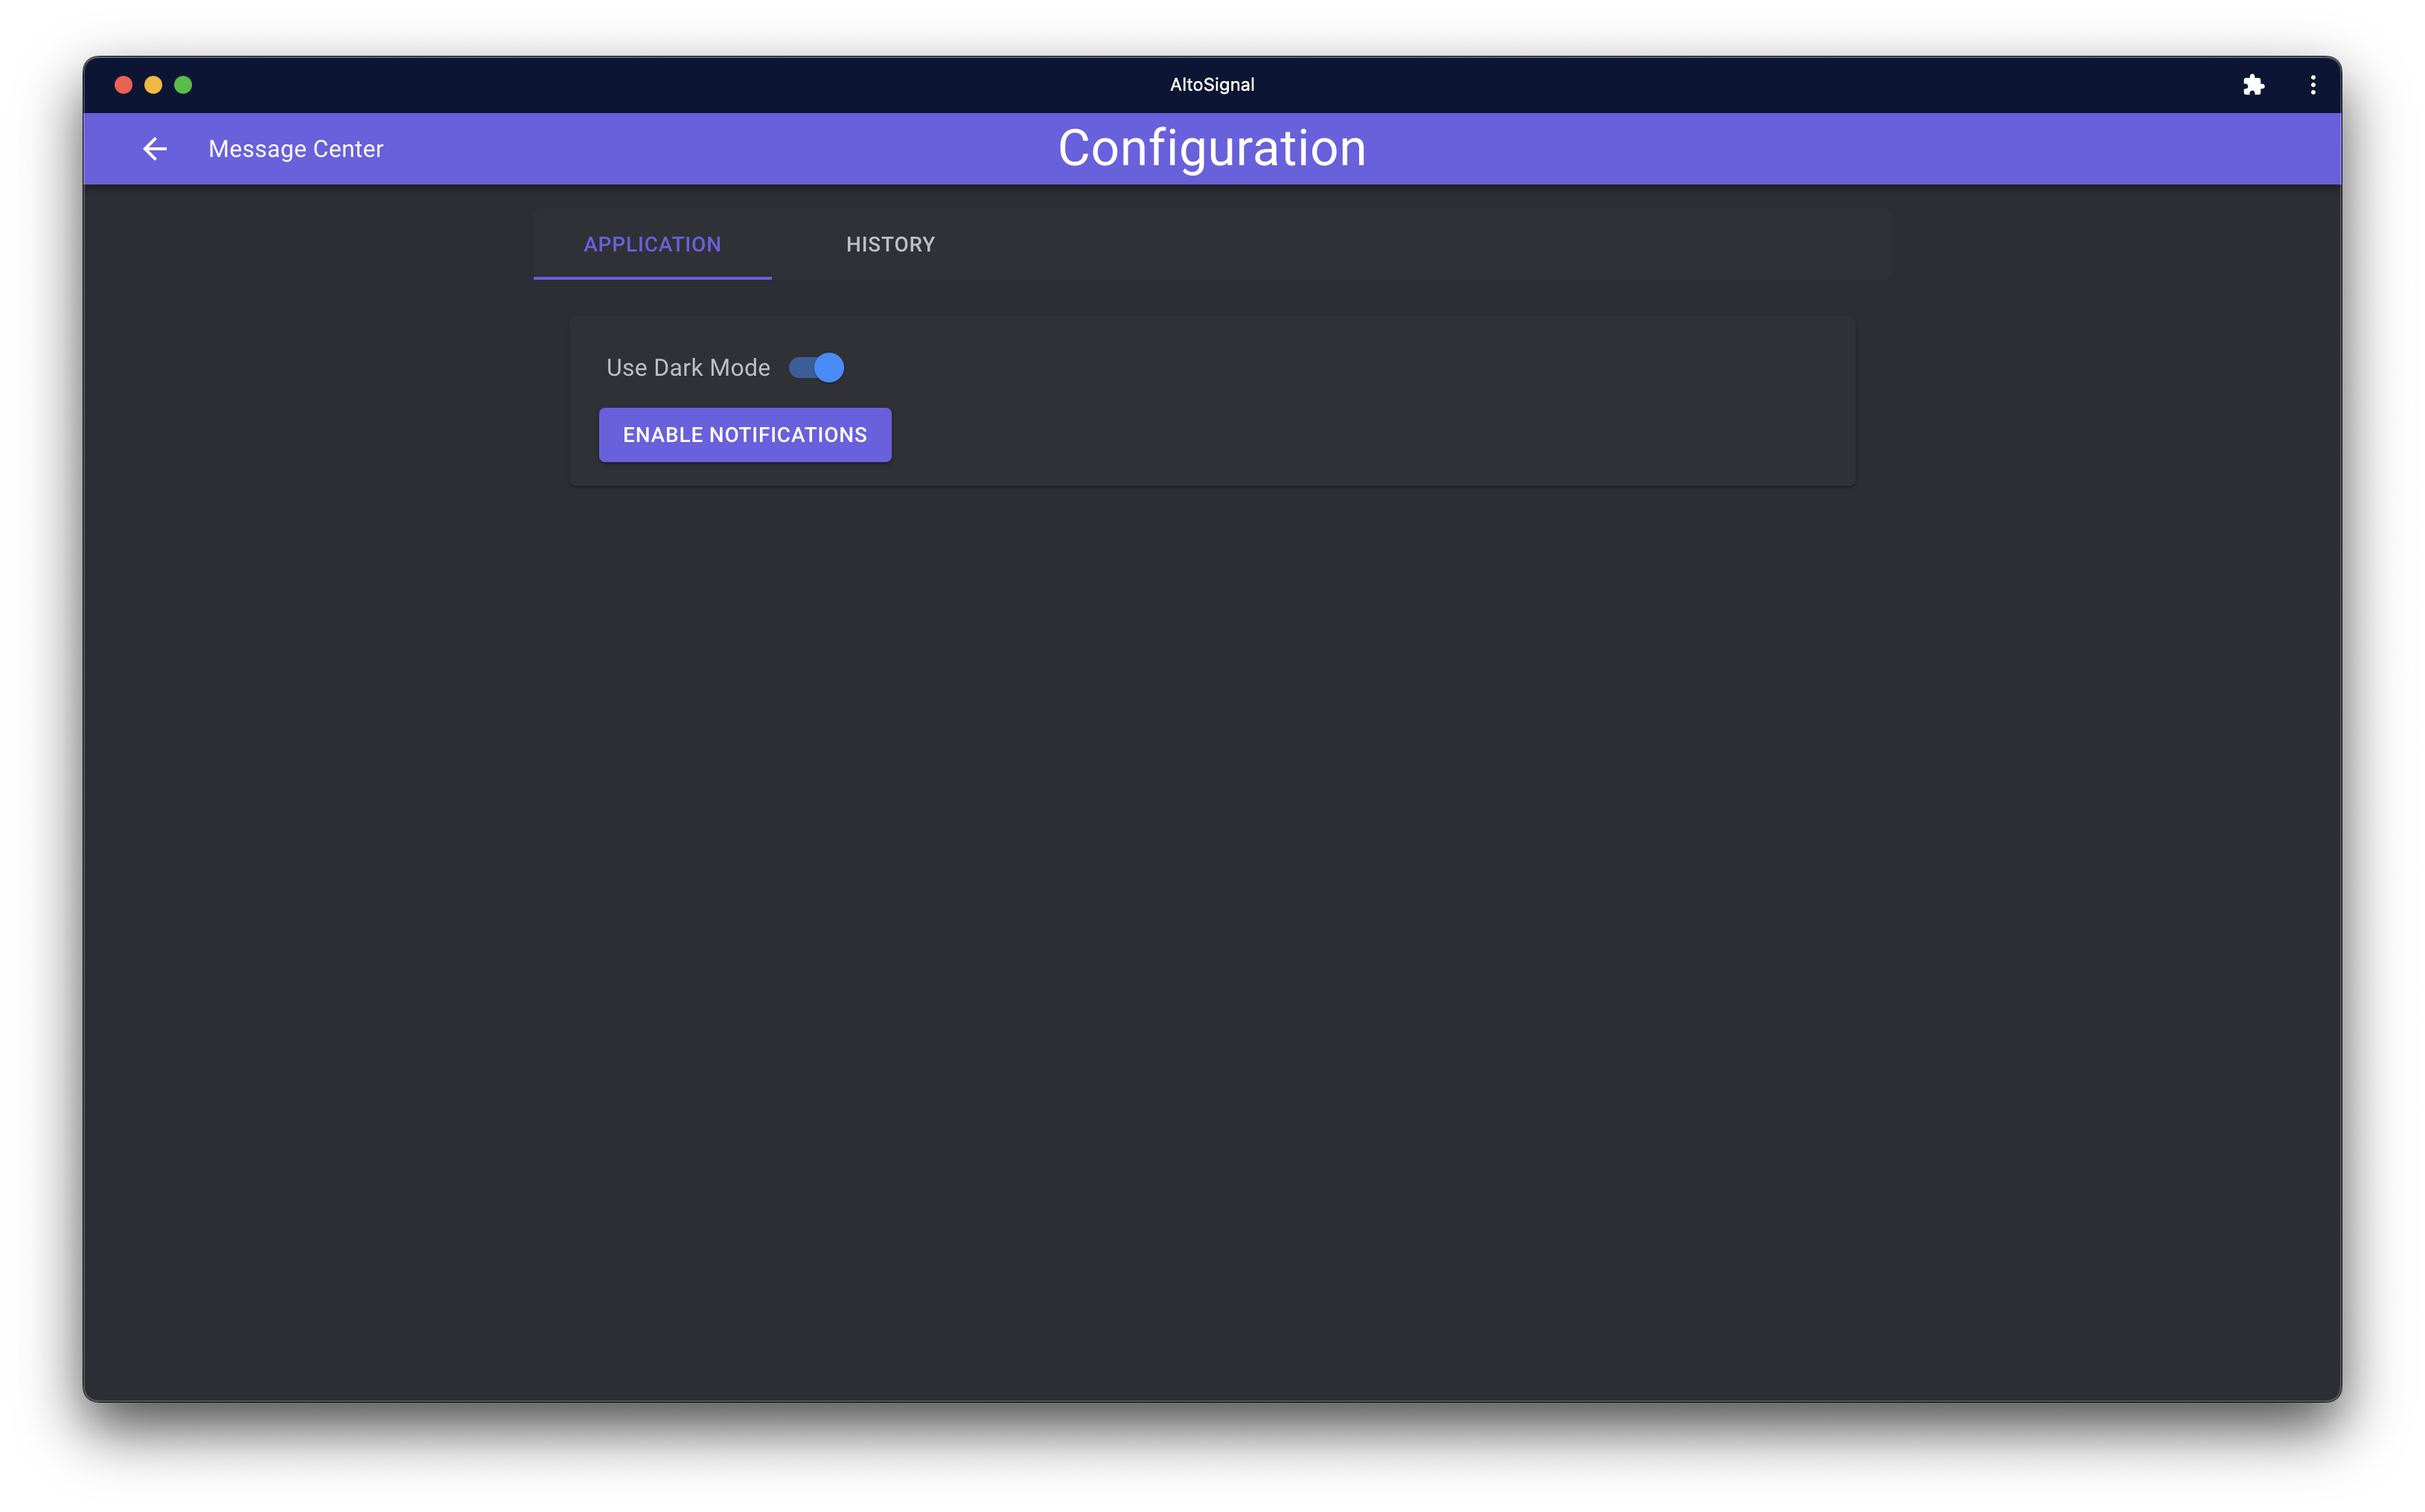
Task: Open the extensions puzzle icon
Action: 2253,85
